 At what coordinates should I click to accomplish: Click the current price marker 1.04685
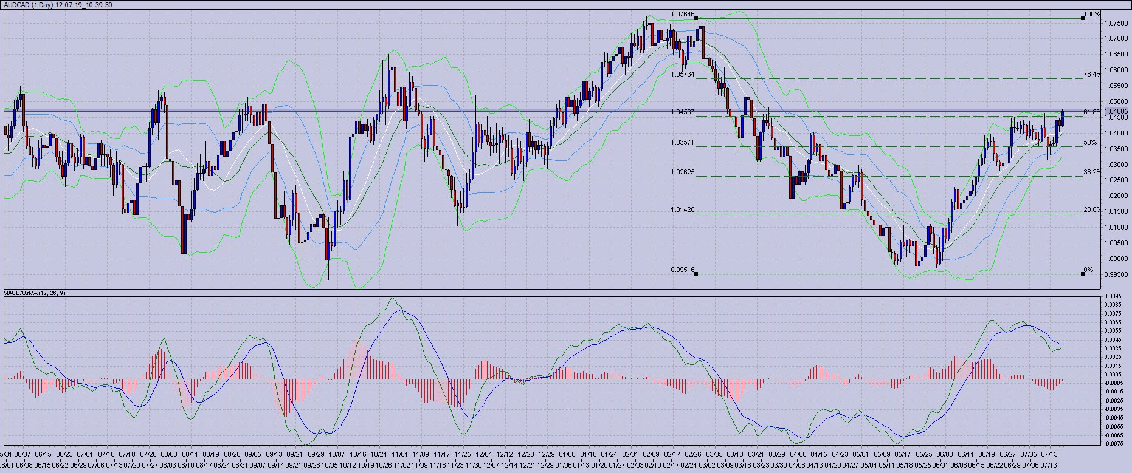pyautogui.click(x=1117, y=111)
